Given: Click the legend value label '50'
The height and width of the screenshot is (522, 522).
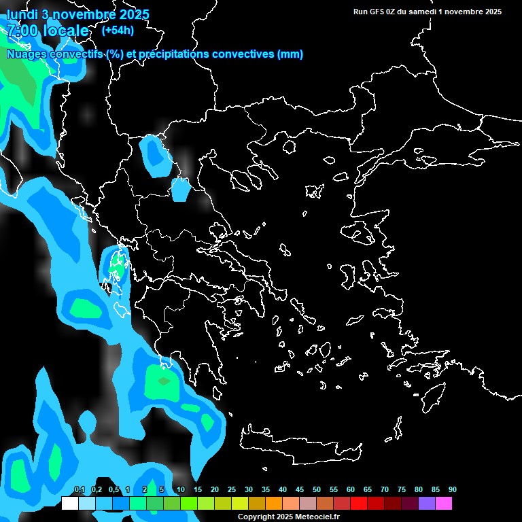Looking at the screenshot, I should tap(317, 489).
